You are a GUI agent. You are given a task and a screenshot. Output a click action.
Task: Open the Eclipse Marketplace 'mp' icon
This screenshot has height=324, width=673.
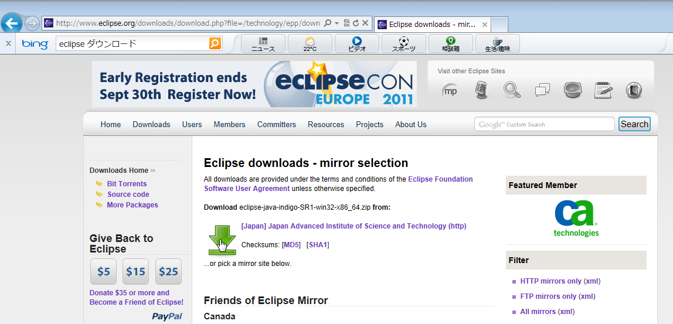point(450,90)
